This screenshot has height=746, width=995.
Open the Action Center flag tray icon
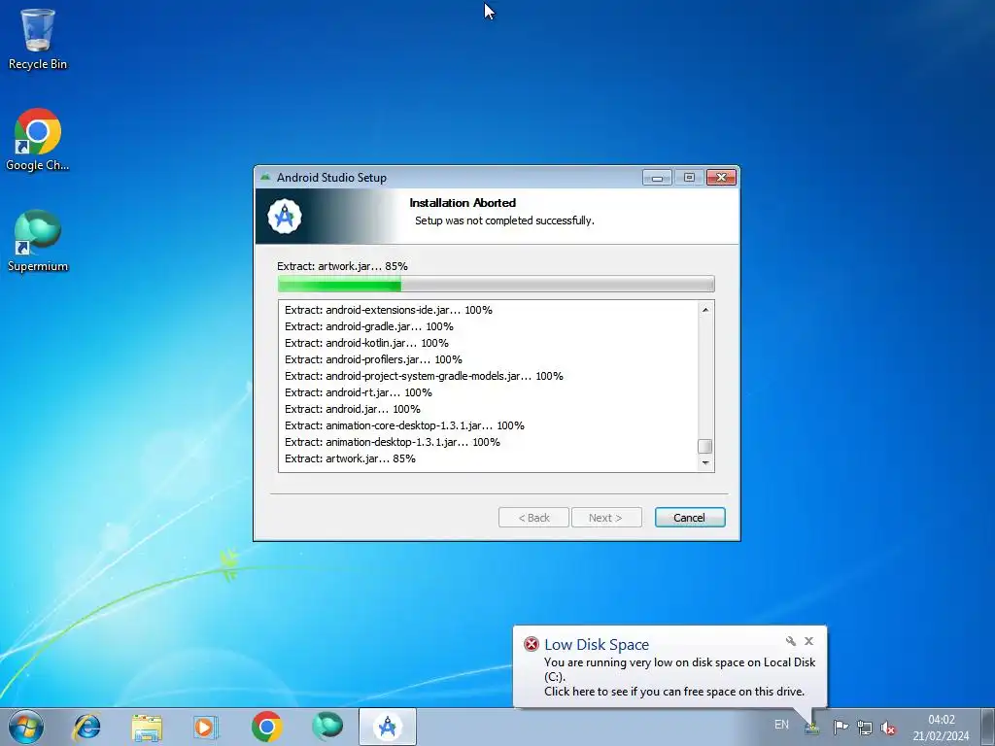(841, 727)
